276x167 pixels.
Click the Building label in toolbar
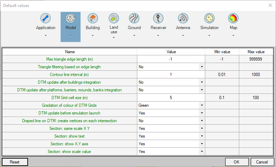tap(93, 28)
